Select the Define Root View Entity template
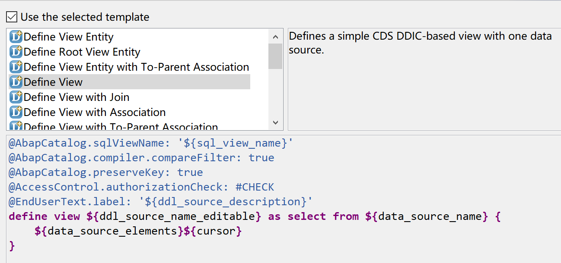Image resolution: width=561 pixels, height=263 pixels. (x=82, y=52)
